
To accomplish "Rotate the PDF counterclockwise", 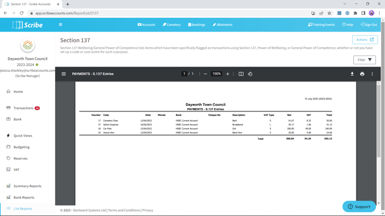I will coord(250,74).
